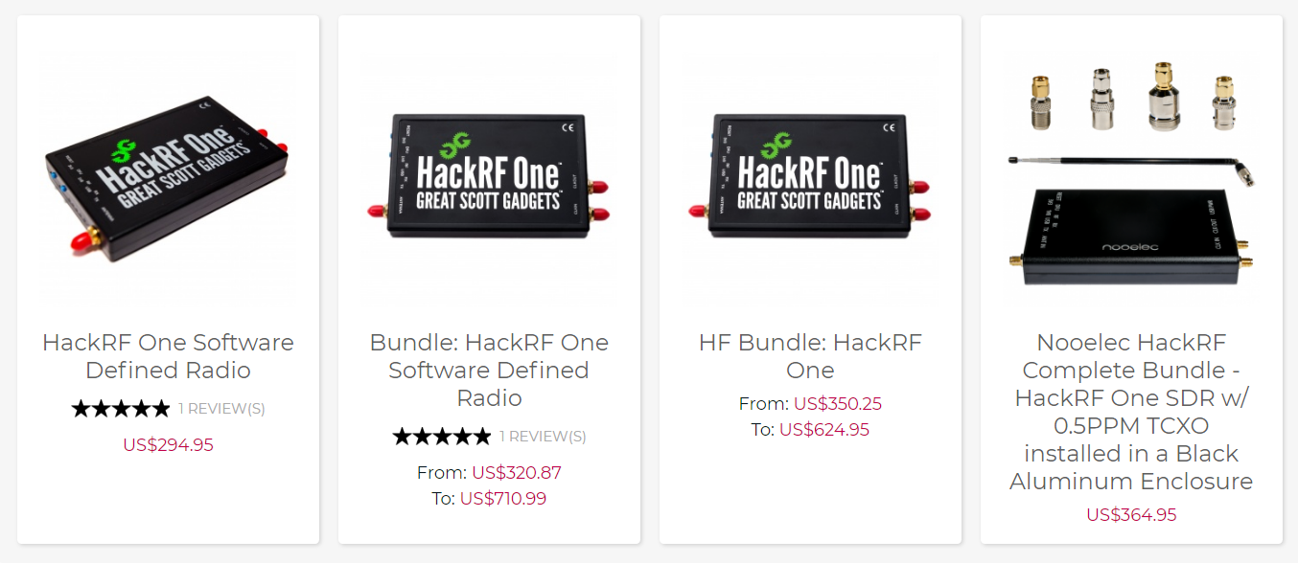Click the US$294.95 price
This screenshot has height=563, width=1298.
pyautogui.click(x=168, y=444)
